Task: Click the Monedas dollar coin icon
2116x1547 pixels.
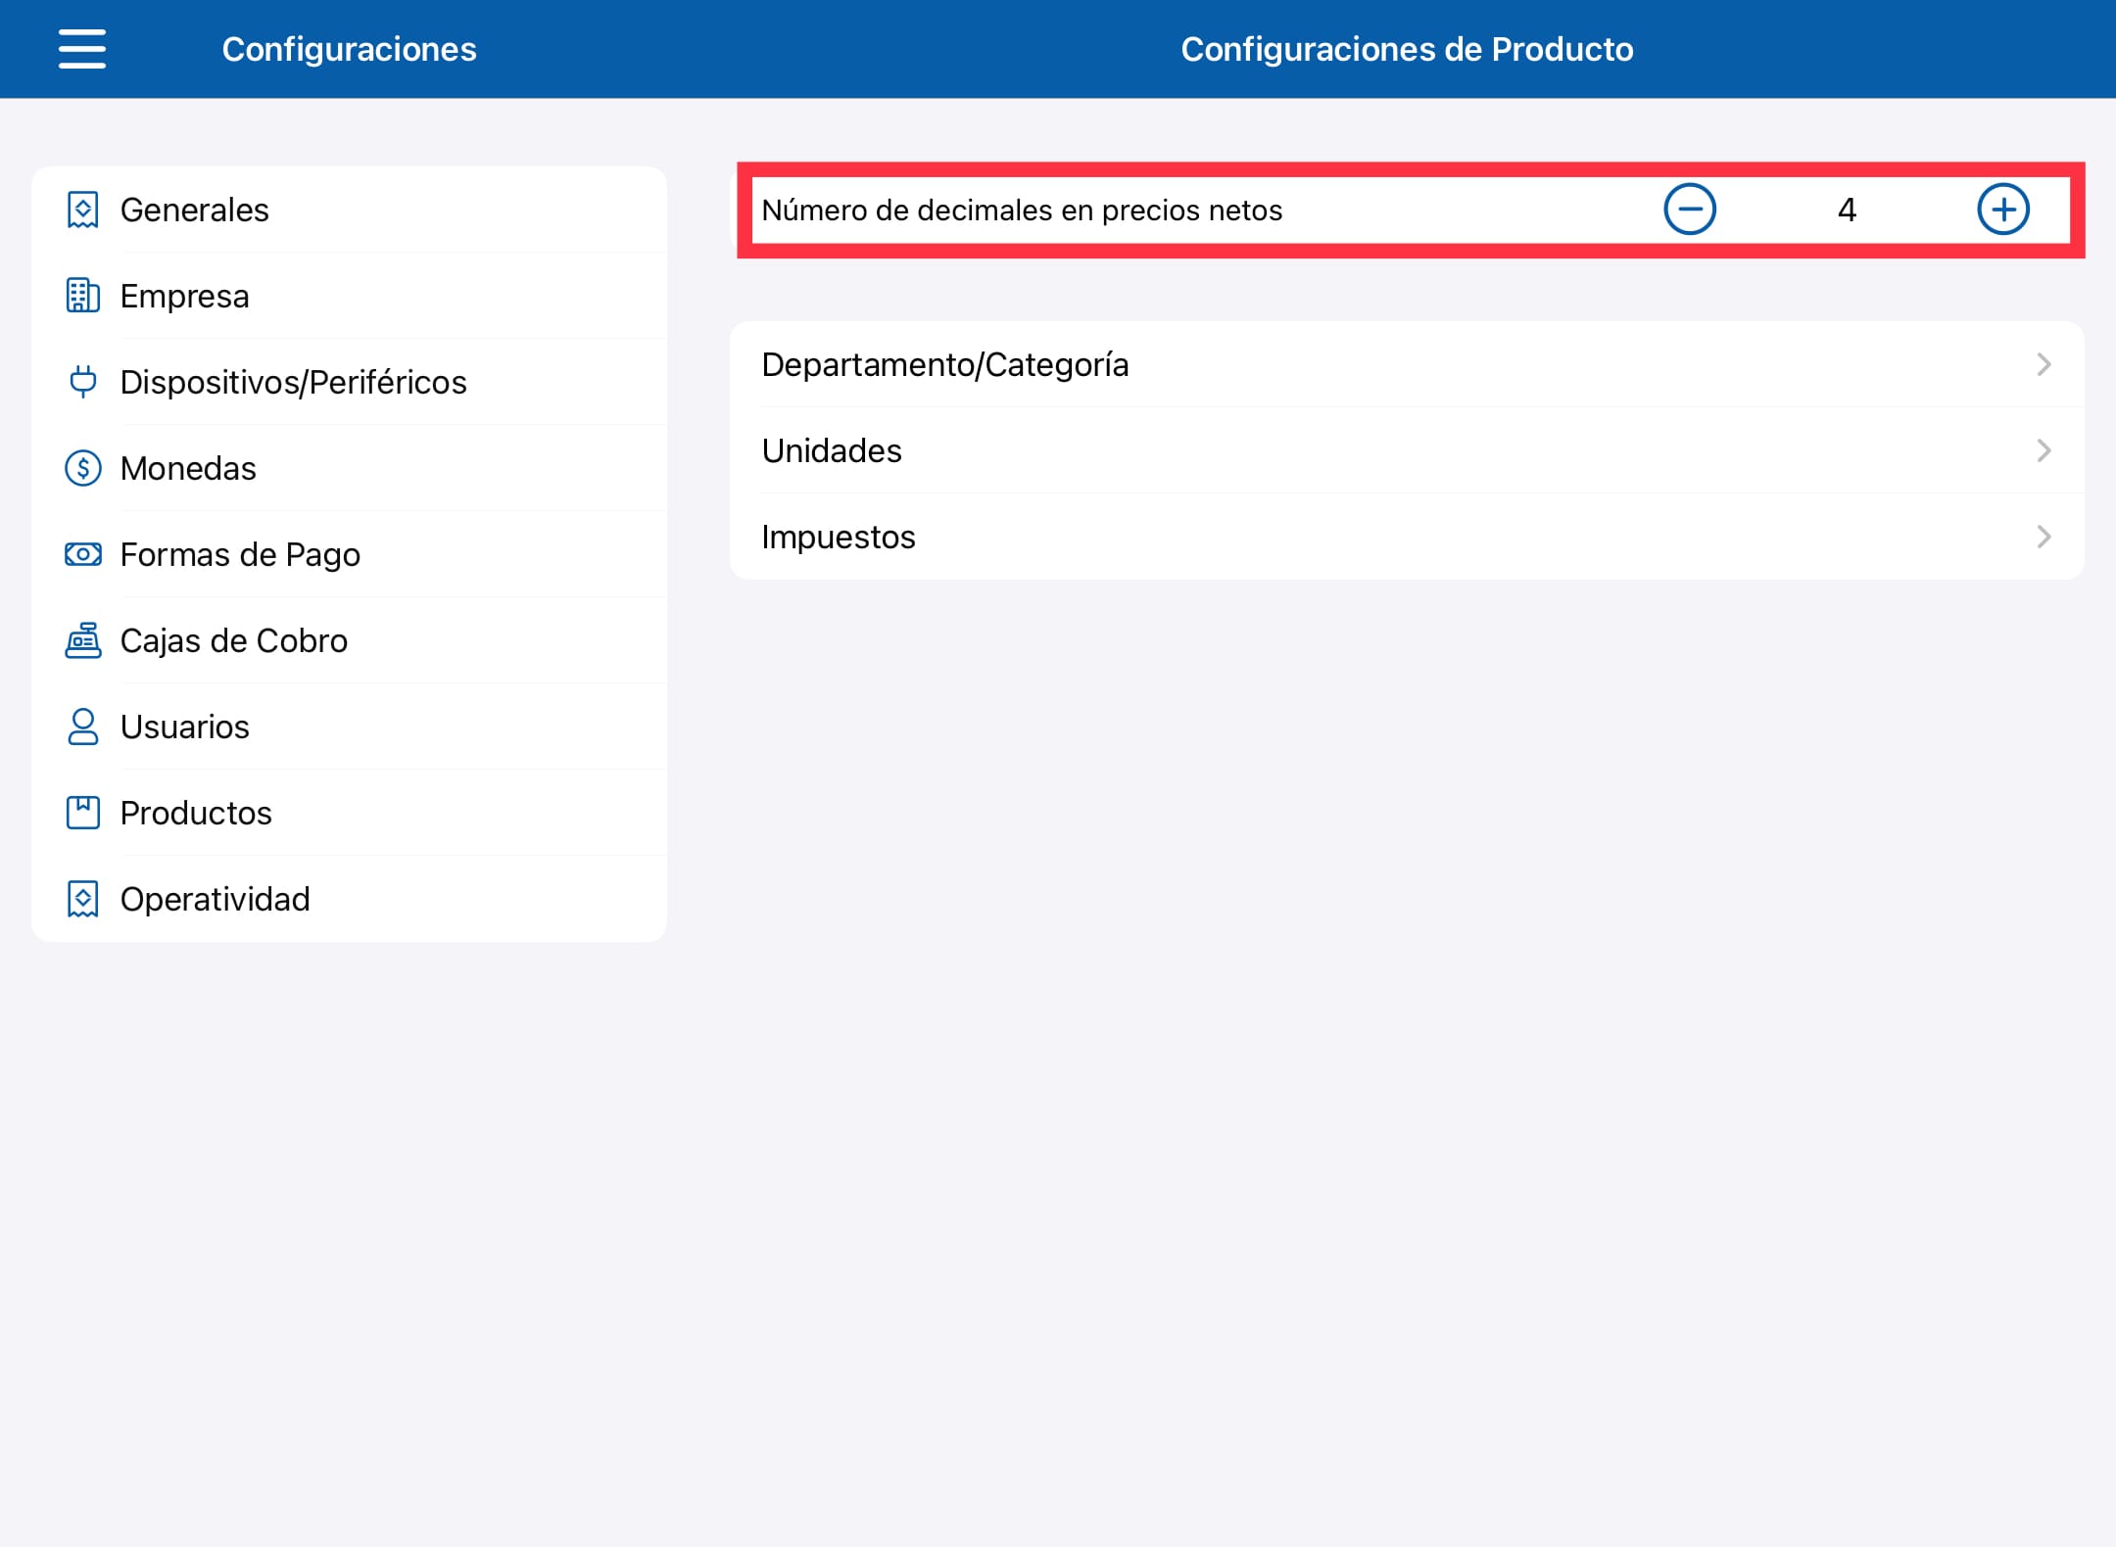Action: tap(83, 468)
